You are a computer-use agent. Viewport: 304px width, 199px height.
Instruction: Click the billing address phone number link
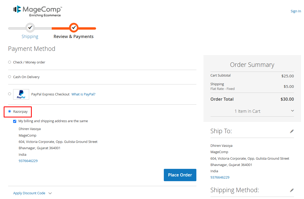coord(28,161)
